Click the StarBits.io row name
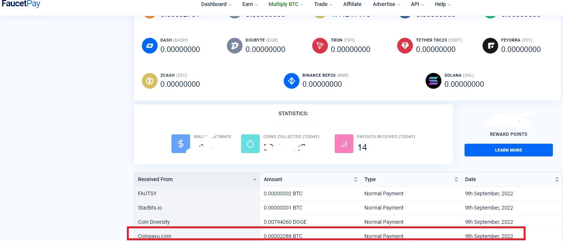 pos(150,208)
